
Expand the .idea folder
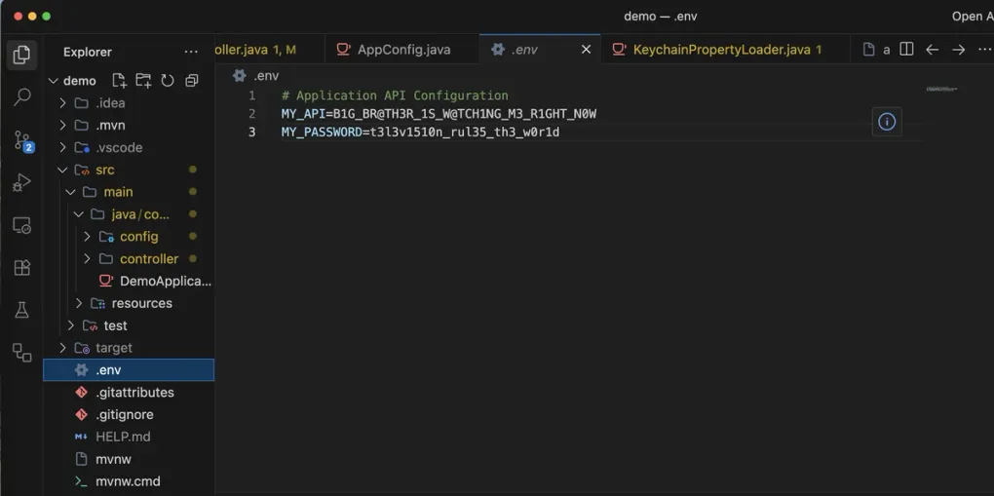tap(110, 103)
